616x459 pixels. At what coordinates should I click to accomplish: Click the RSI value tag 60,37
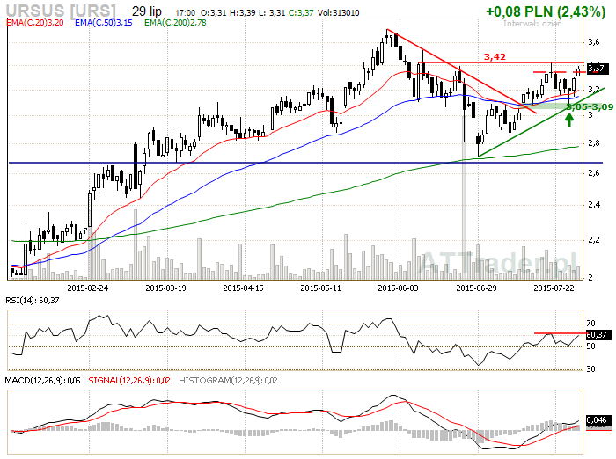pyautogui.click(x=598, y=335)
